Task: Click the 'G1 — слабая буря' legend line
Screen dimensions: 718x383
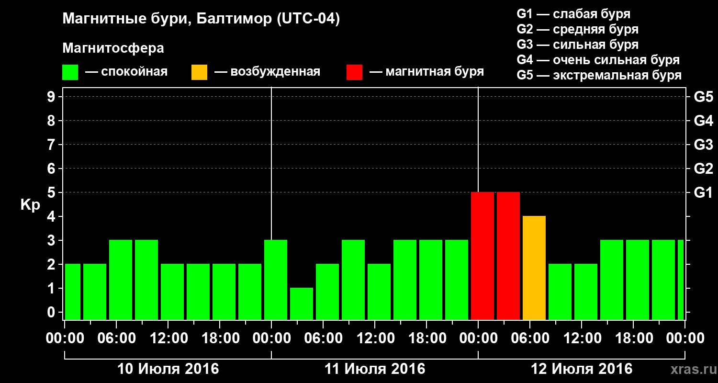Action: tap(573, 14)
